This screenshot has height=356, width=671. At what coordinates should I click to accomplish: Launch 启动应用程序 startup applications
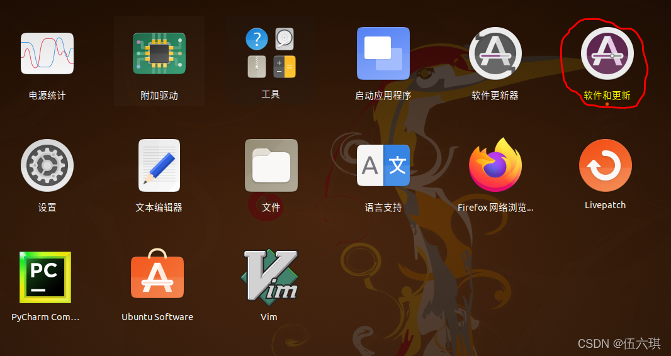(x=383, y=53)
